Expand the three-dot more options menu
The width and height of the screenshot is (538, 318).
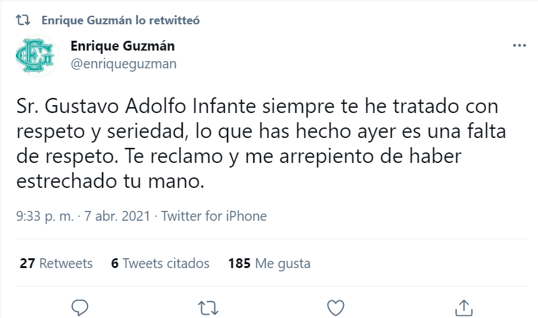[519, 46]
